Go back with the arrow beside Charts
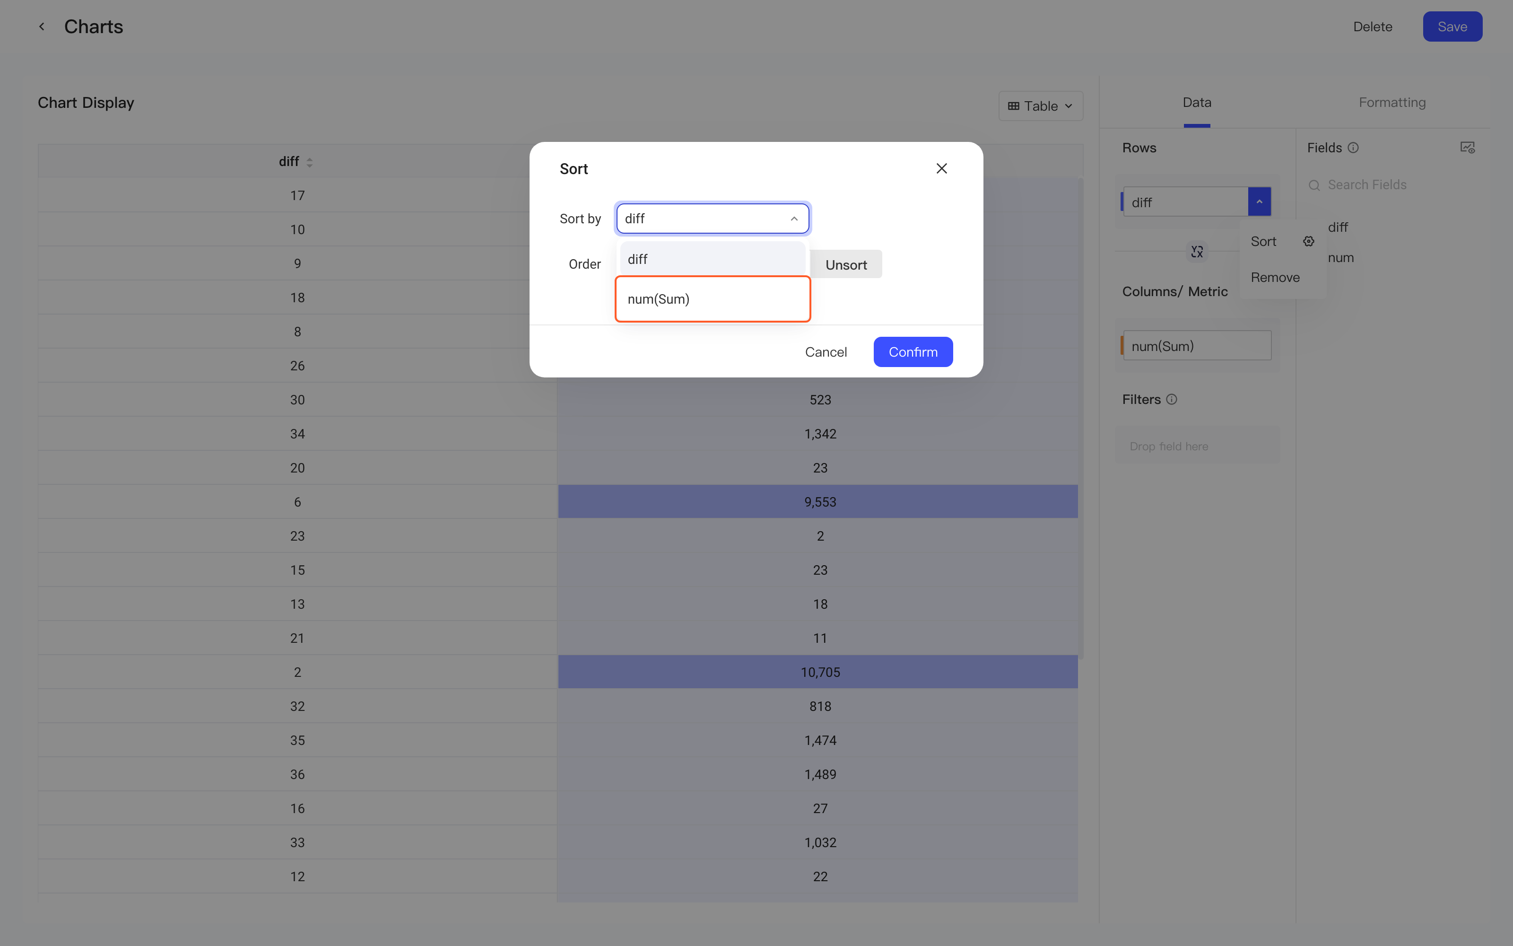Screen dimensions: 1513x946 tap(41, 26)
